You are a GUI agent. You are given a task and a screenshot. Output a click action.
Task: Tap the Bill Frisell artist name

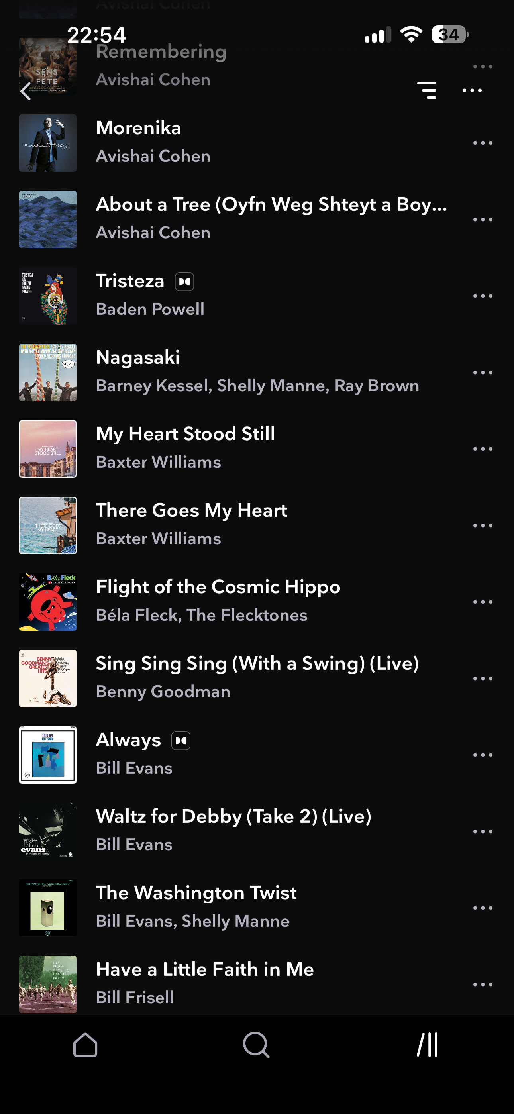pyautogui.click(x=135, y=998)
